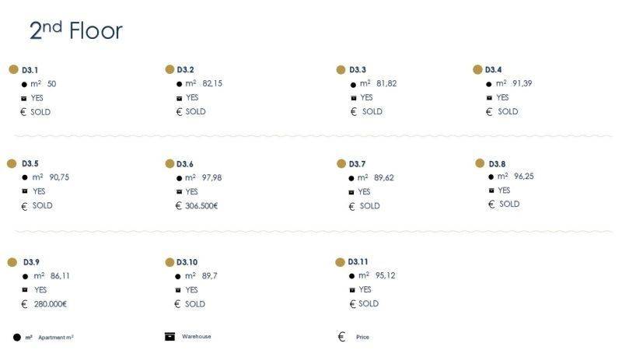Click the D3.3 apartment label
The width and height of the screenshot is (622, 350).
point(358,70)
